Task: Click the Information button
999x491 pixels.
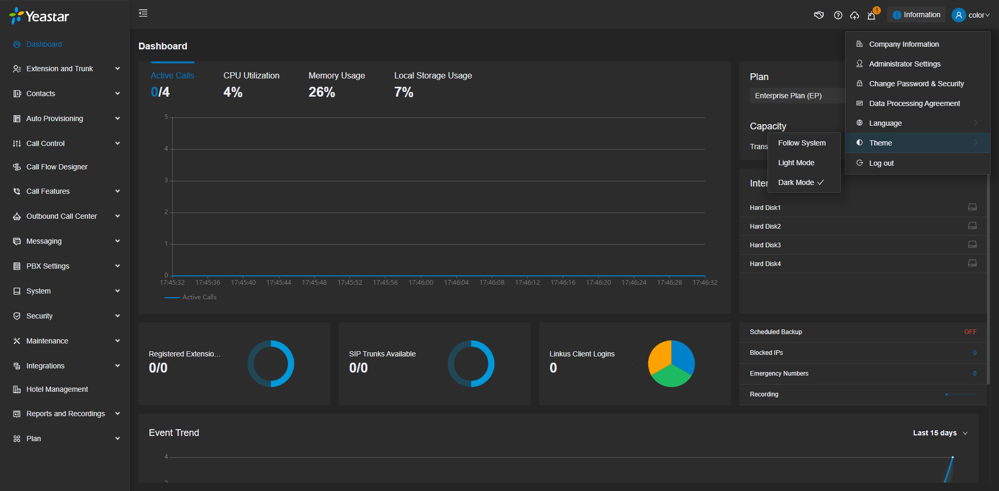Action: (916, 14)
